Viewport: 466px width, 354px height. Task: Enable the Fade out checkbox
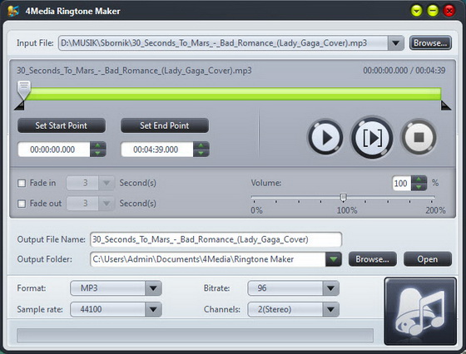click(x=22, y=204)
